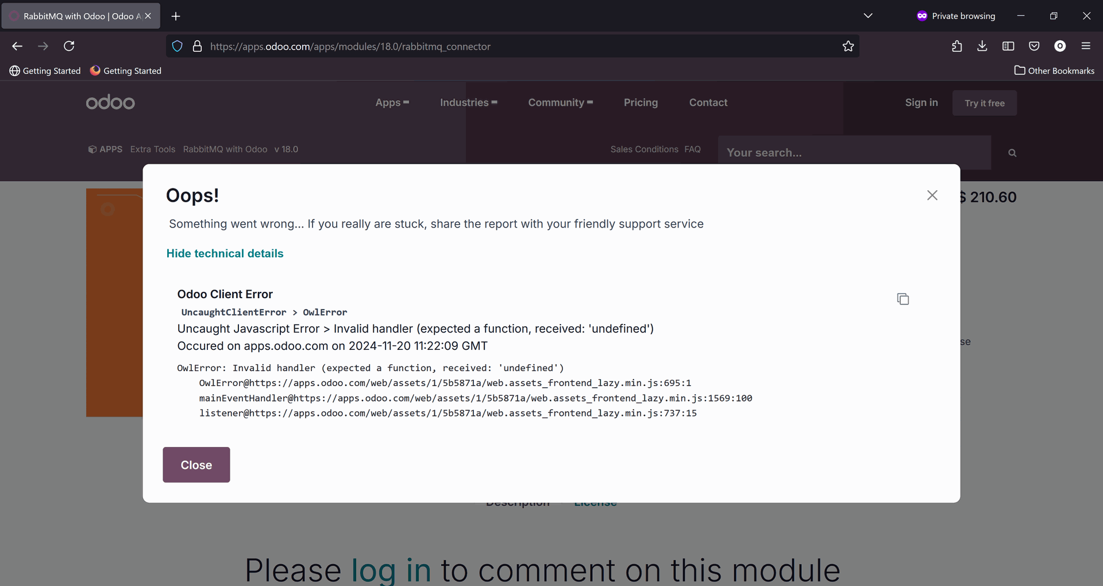Open the Extra Tools breadcrumb
Image resolution: width=1103 pixels, height=586 pixels.
153,149
